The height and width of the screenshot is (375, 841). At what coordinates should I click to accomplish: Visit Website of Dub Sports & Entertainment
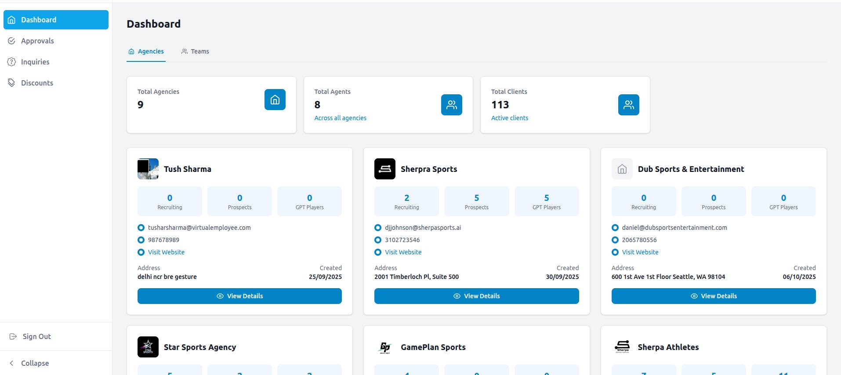640,252
